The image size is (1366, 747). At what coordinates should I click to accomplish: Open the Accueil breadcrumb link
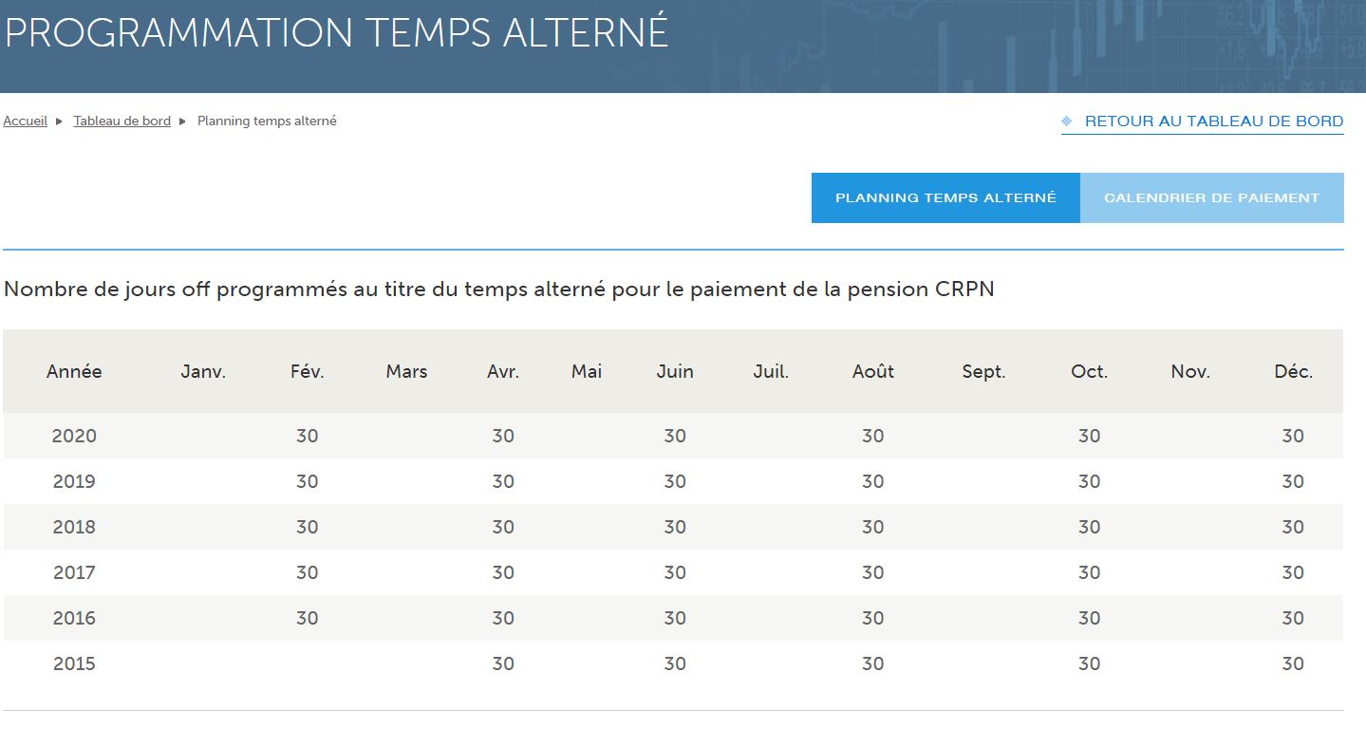[x=26, y=121]
